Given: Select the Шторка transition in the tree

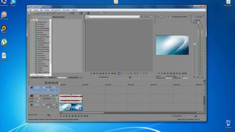Looking at the screenshot, I should (40, 70).
